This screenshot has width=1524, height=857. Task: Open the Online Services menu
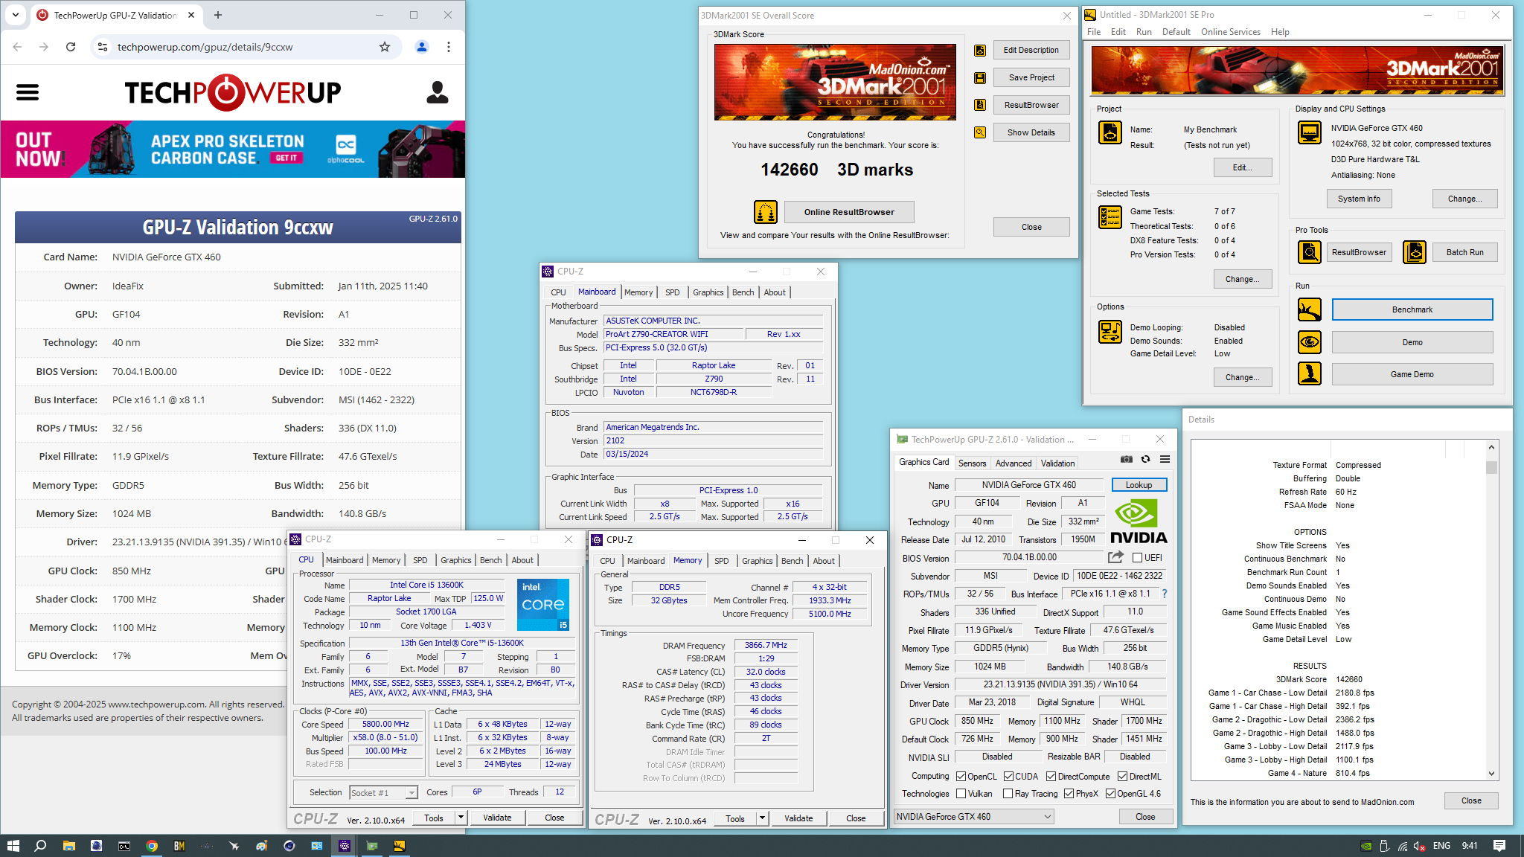tap(1230, 32)
